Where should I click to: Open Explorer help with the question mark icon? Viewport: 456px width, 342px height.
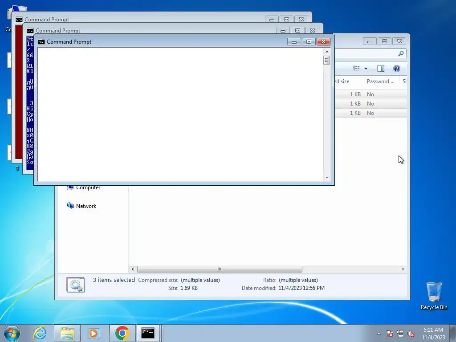tap(397, 69)
